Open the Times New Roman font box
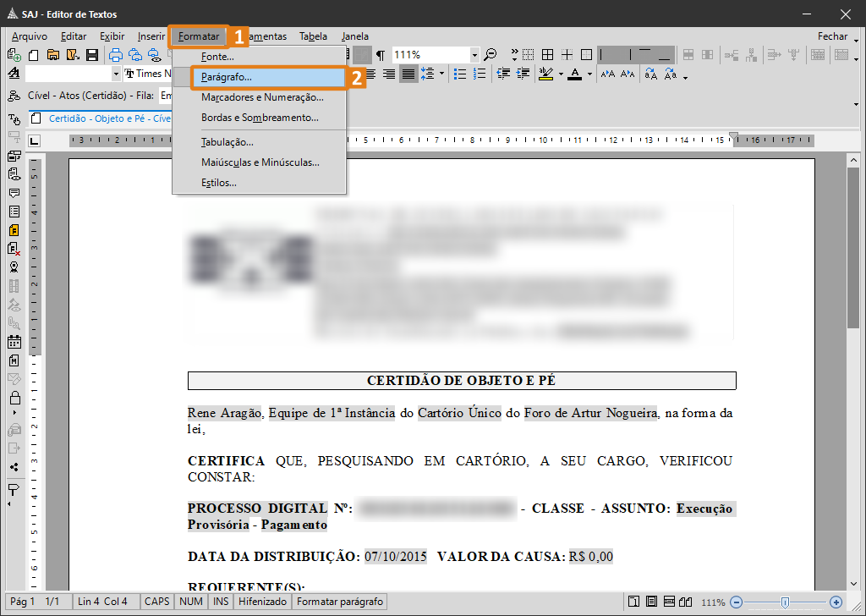This screenshot has width=866, height=616. (148, 74)
